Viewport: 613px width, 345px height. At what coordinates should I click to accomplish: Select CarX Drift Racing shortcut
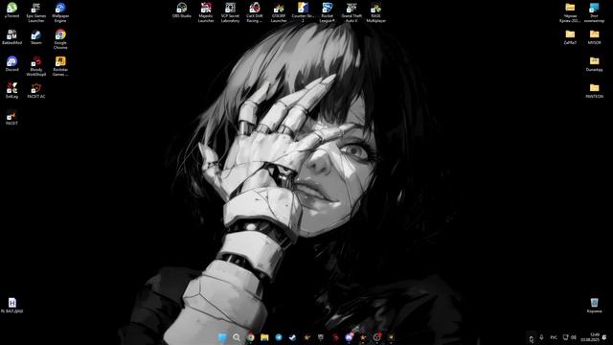coord(255,12)
